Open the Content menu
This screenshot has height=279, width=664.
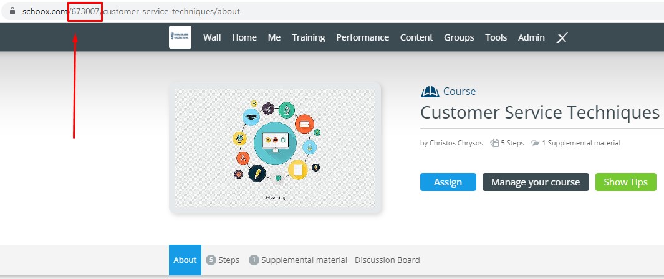(416, 37)
